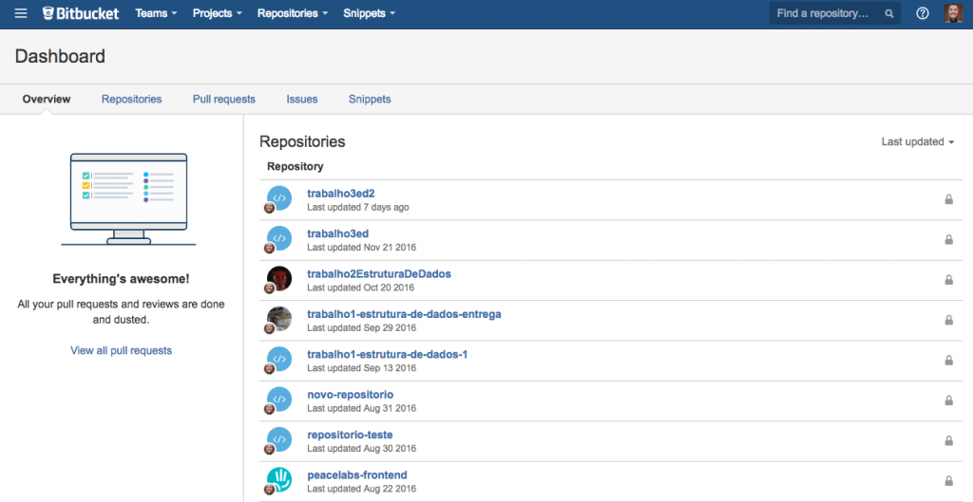
Task: Click the peacelabs-frontend repository avatar
Action: pos(279,478)
